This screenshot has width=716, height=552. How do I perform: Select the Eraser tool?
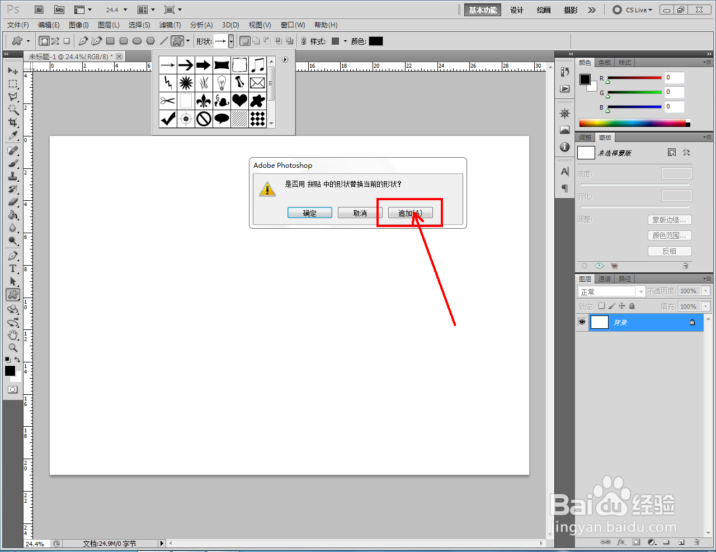13,202
